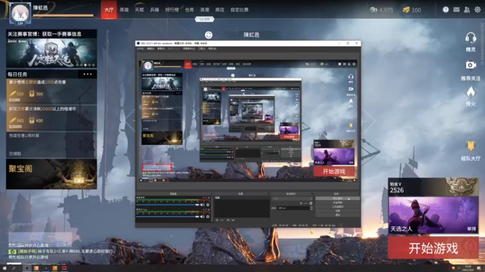This screenshot has width=485, height=272.
Task: Mute second audio track speaker in OBS mixer
Action: click(x=202, y=216)
